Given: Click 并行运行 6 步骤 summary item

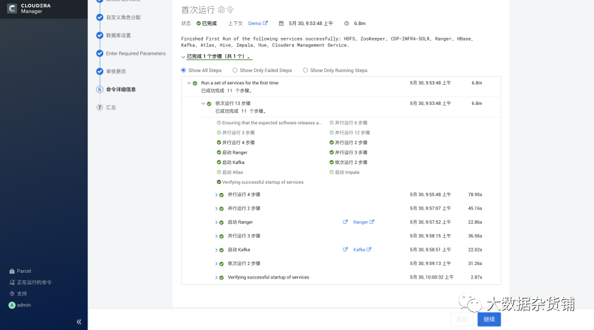Looking at the screenshot, I should [x=351, y=123].
